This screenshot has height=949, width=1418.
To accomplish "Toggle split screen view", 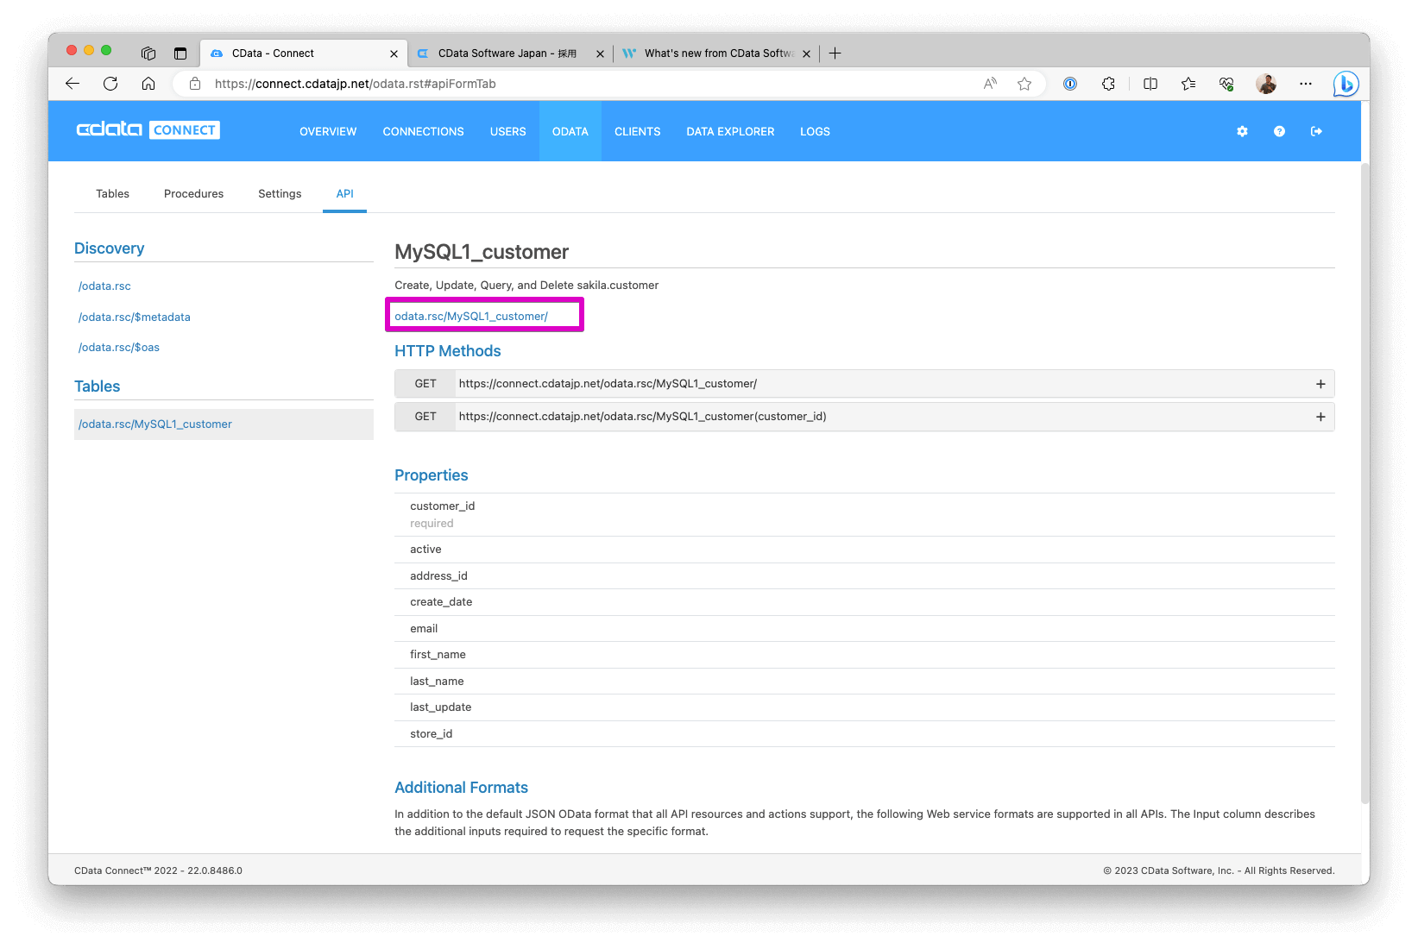I will click(1150, 84).
